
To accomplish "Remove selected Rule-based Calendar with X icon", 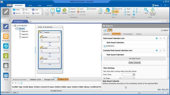I will tap(164, 38).
